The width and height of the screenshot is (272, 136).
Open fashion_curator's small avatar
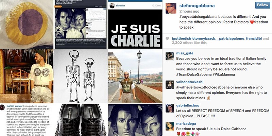pyautogui.click(x=2, y=107)
